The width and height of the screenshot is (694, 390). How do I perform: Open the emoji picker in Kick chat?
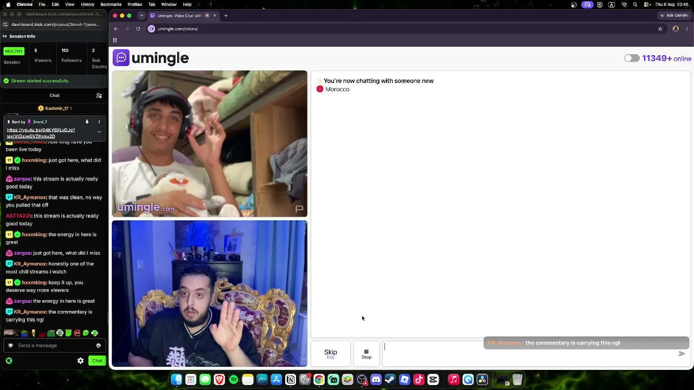click(x=98, y=346)
